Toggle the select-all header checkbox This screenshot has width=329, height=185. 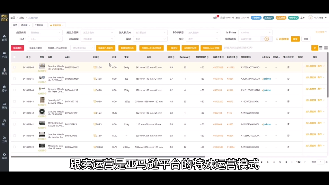tap(14, 57)
